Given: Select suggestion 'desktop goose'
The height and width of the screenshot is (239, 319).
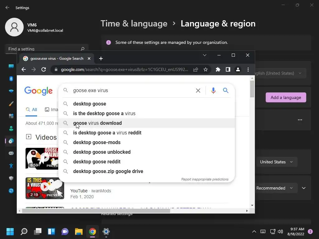Looking at the screenshot, I should [146, 104].
